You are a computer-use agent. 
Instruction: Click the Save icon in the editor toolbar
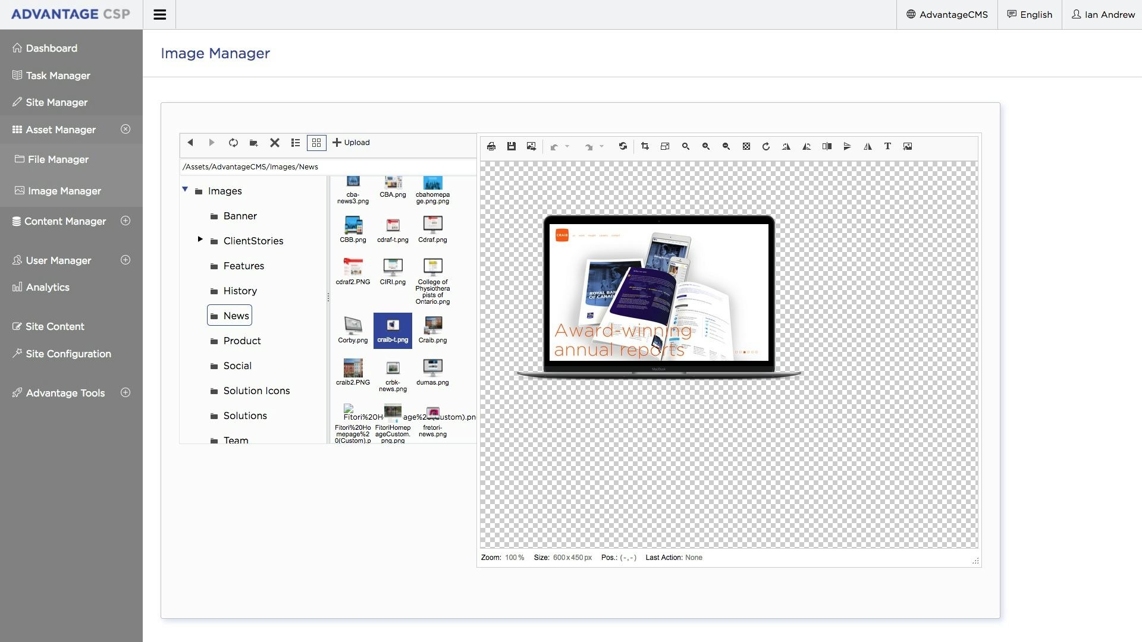[512, 146]
